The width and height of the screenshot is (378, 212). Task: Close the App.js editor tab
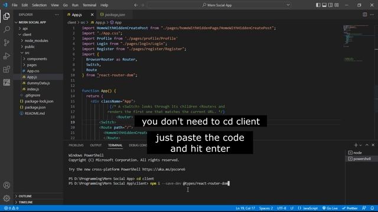pyautogui.click(x=92, y=15)
